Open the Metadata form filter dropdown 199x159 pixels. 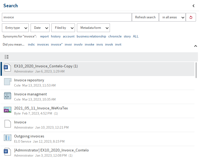pos(93,28)
